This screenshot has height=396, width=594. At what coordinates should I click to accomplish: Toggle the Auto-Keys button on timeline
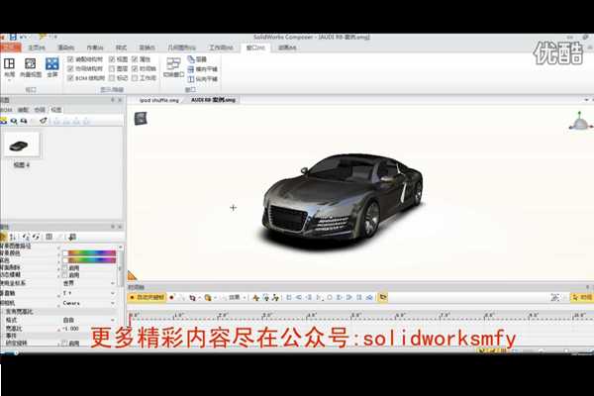tap(147, 297)
